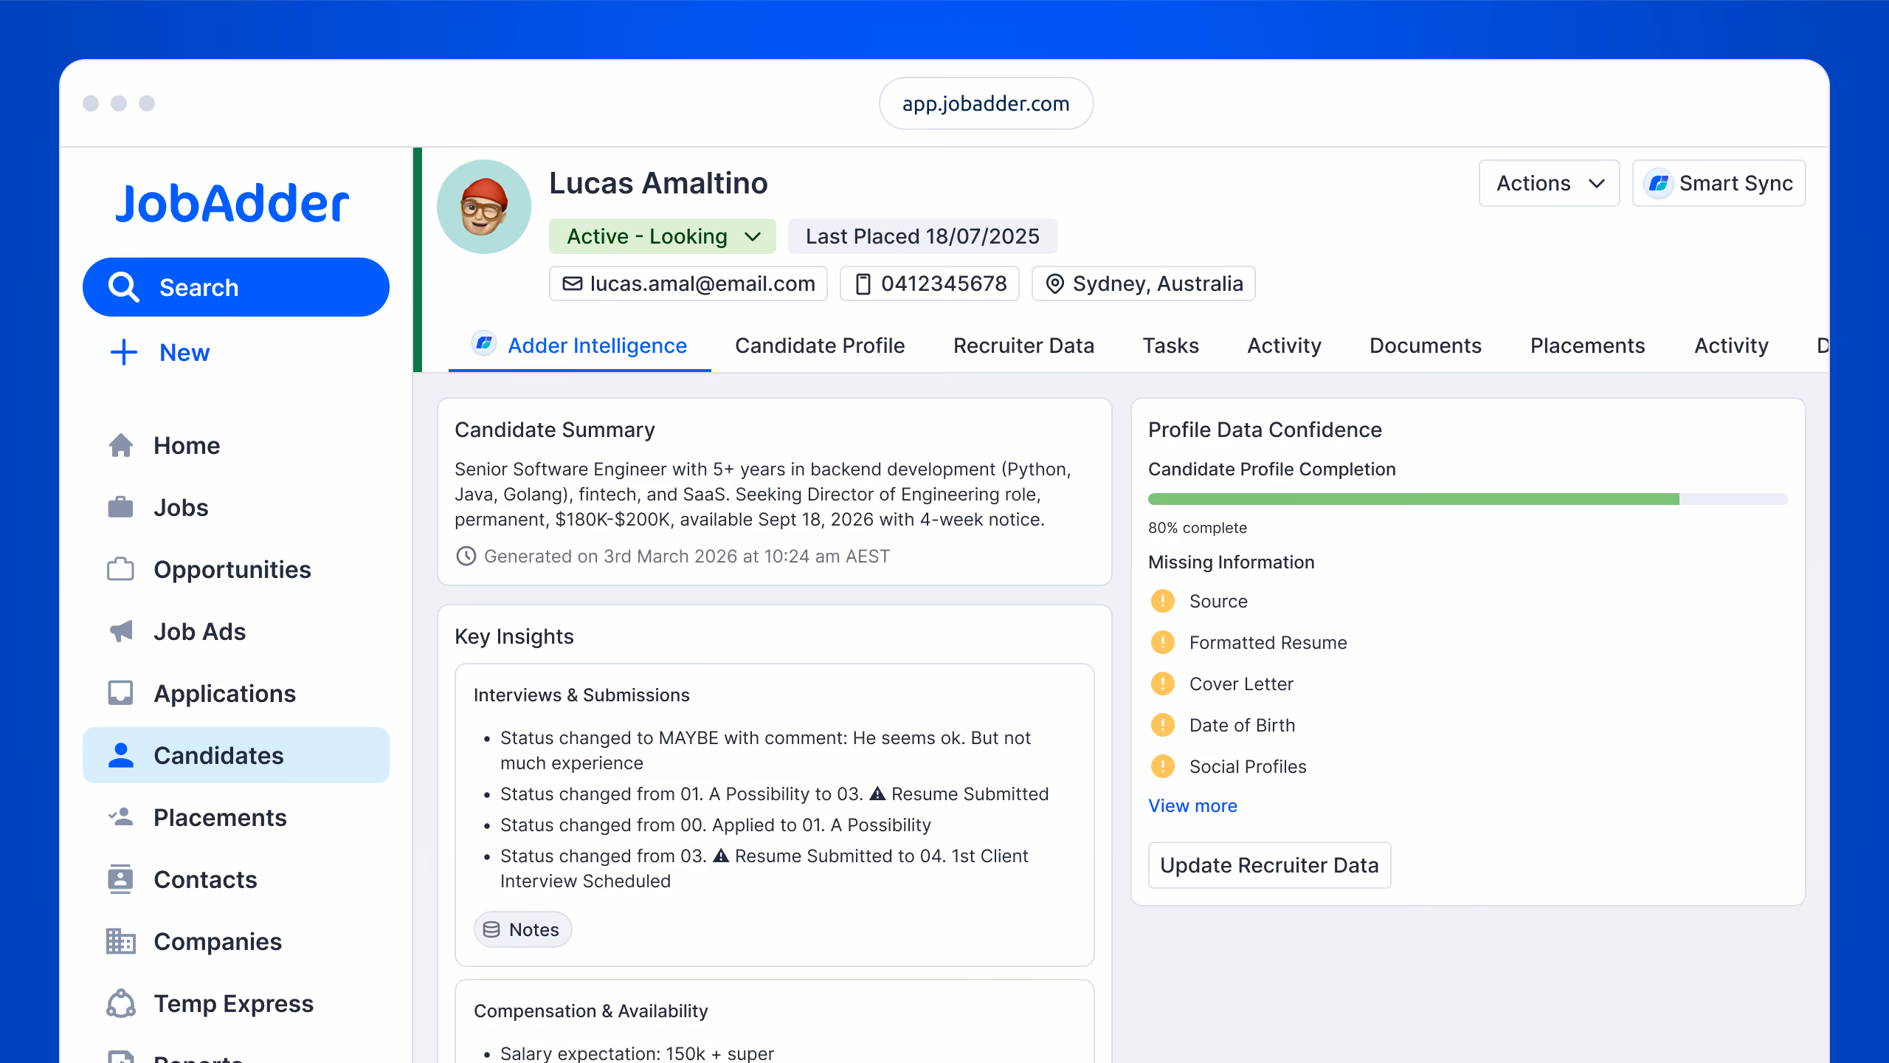Open the Placements tab in candidate record
The width and height of the screenshot is (1889, 1063).
pyautogui.click(x=1588, y=346)
